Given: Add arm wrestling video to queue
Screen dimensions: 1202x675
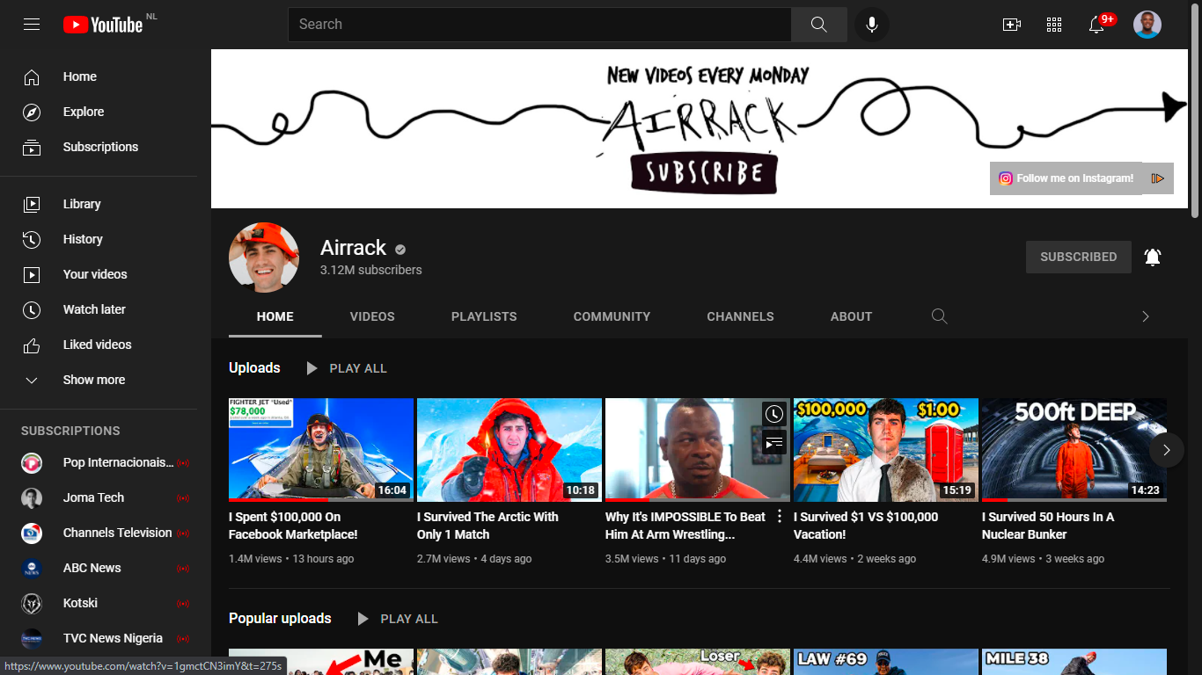Looking at the screenshot, I should point(773,444).
